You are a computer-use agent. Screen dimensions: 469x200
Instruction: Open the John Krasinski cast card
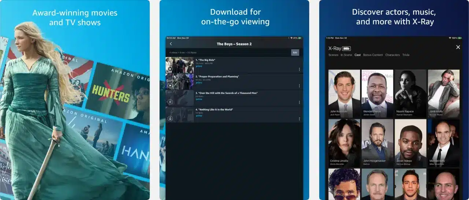(x=344, y=94)
